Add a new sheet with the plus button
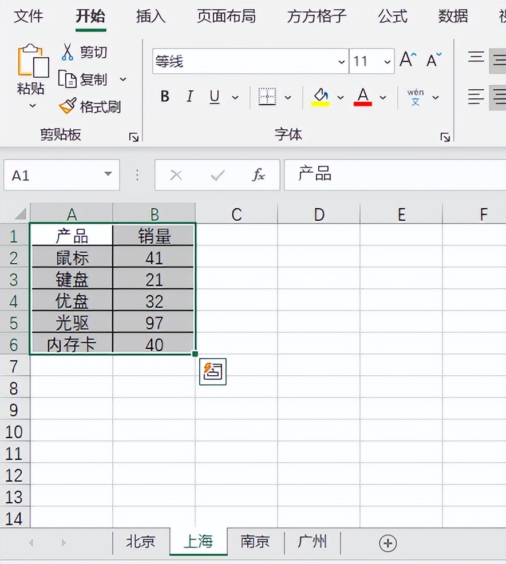Screen dimensions: 506x564 (x=388, y=542)
